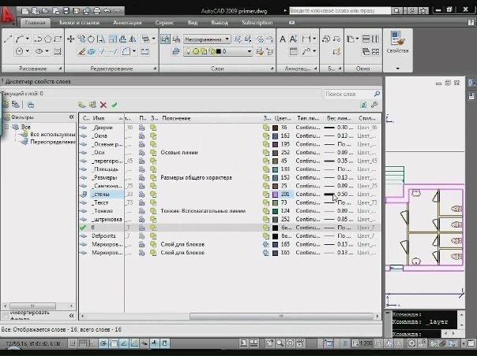Click the New Layer icon in layer manager
This screenshot has height=356, width=477.
point(82,104)
